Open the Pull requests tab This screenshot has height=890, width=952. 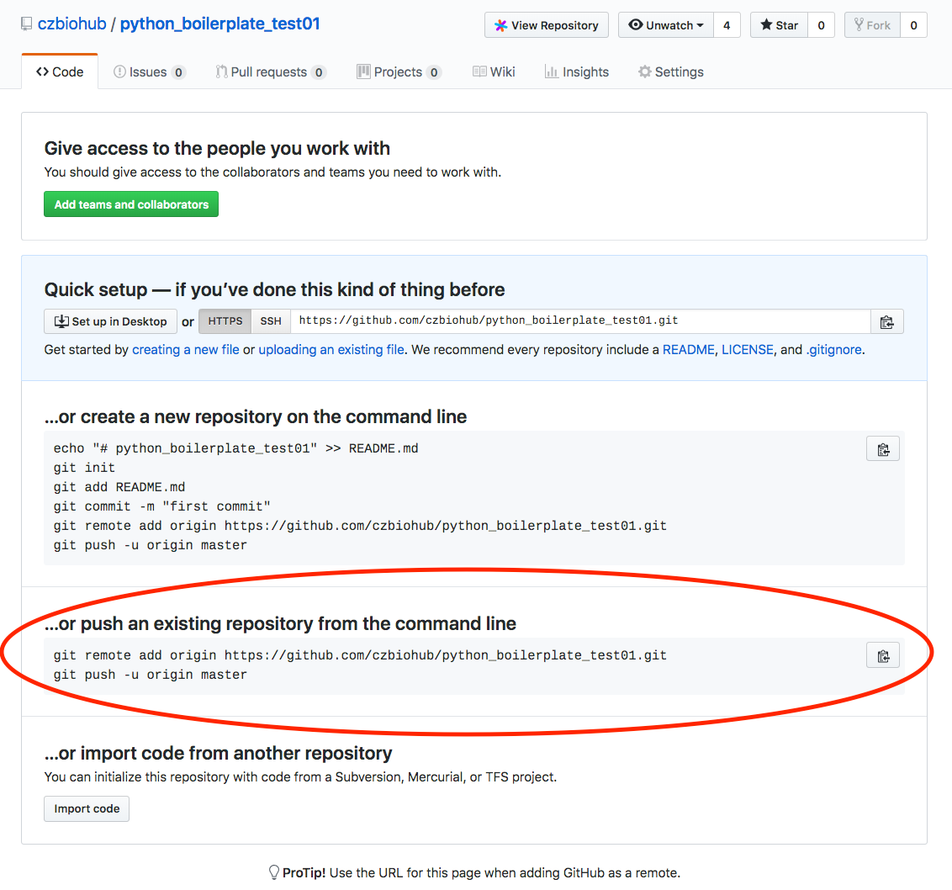pos(271,72)
